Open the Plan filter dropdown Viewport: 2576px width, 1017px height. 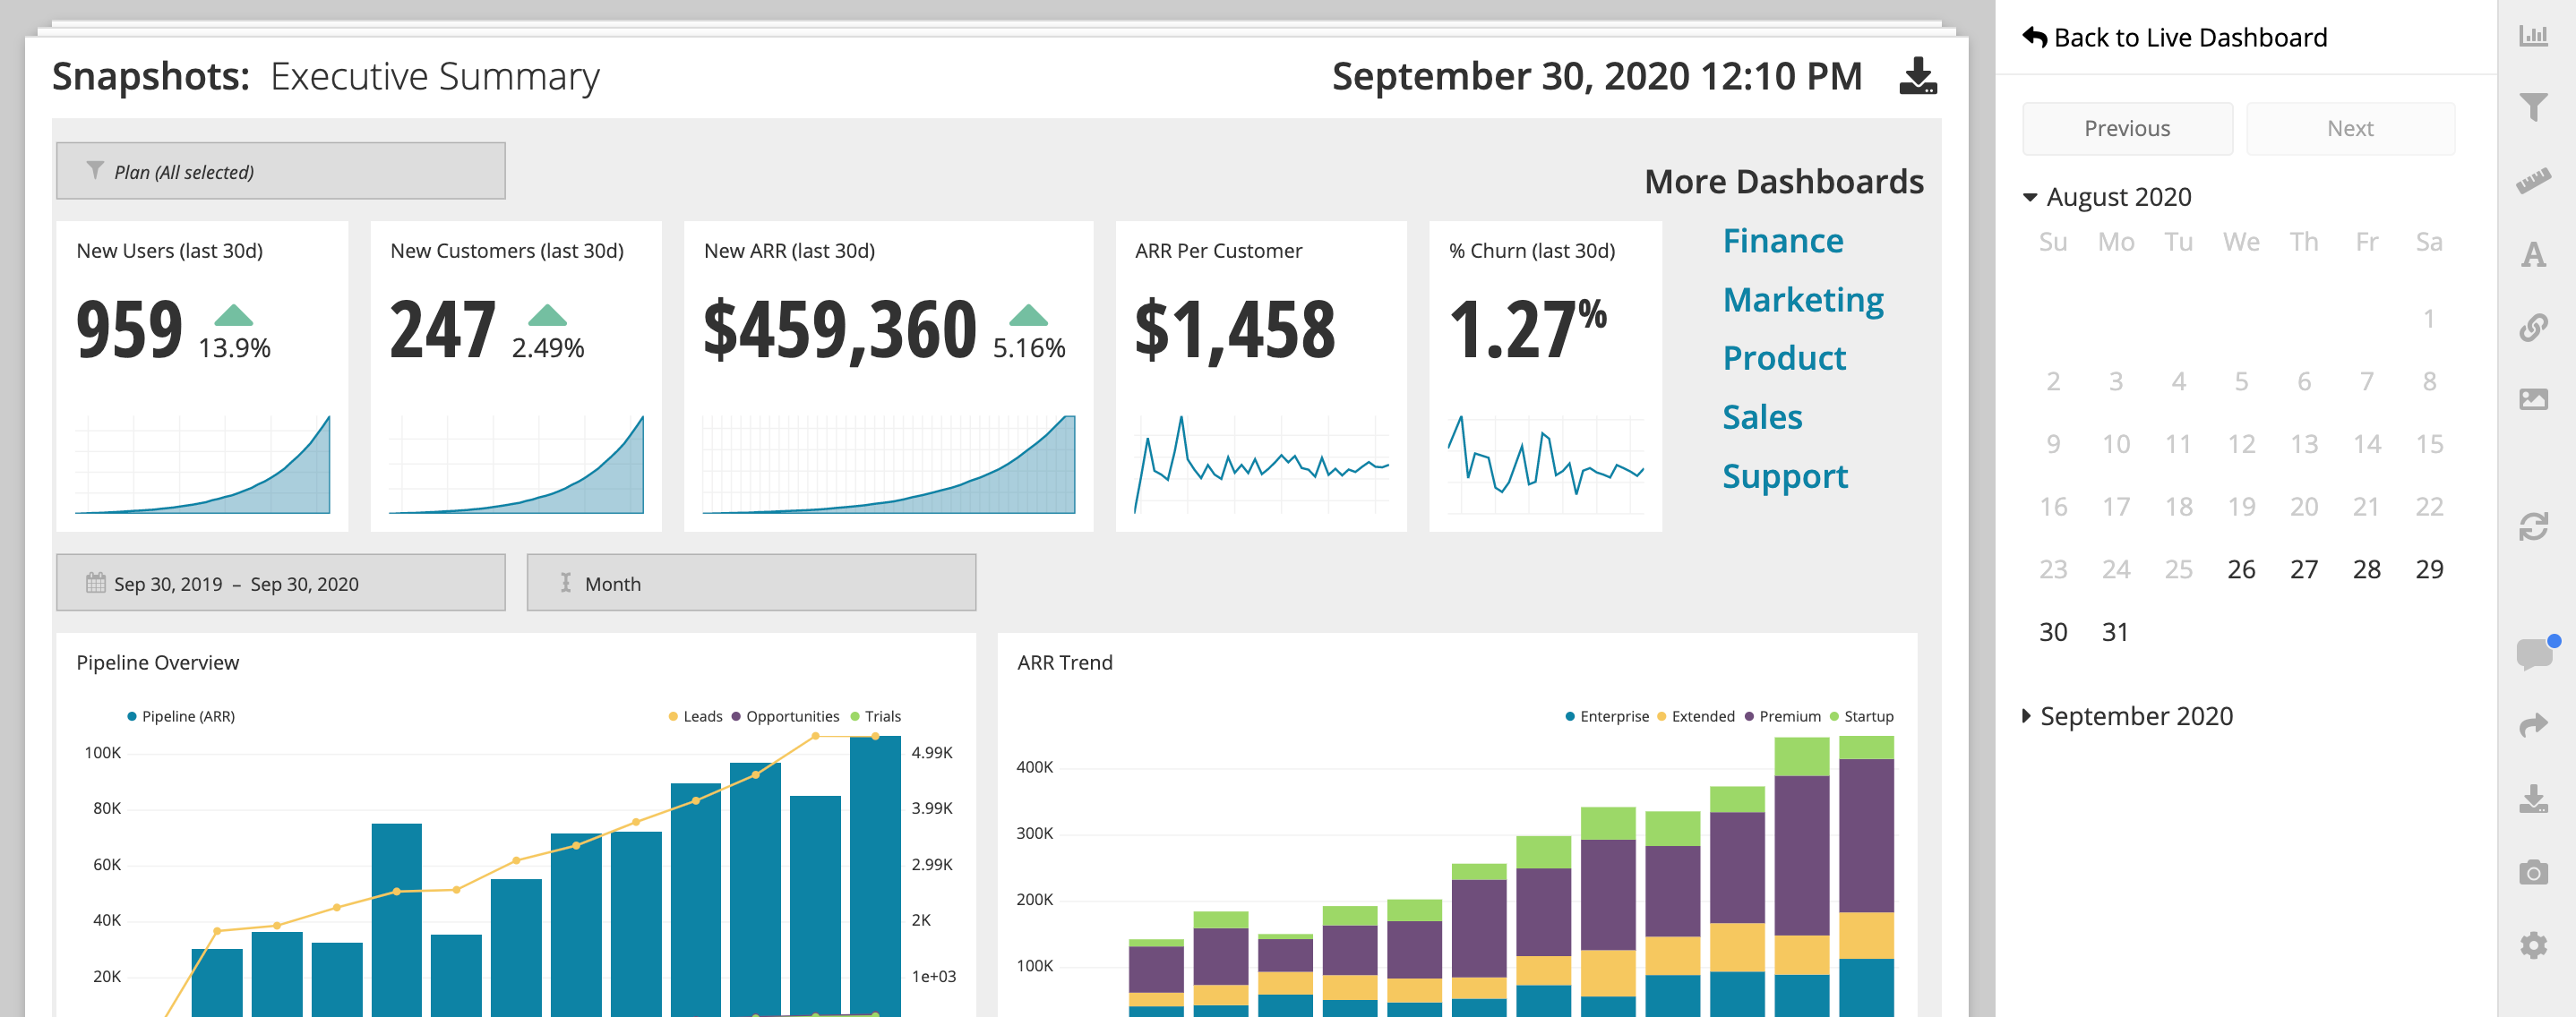279,171
